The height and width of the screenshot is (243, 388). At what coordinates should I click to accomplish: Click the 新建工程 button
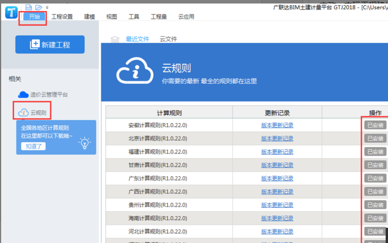(x=50, y=45)
